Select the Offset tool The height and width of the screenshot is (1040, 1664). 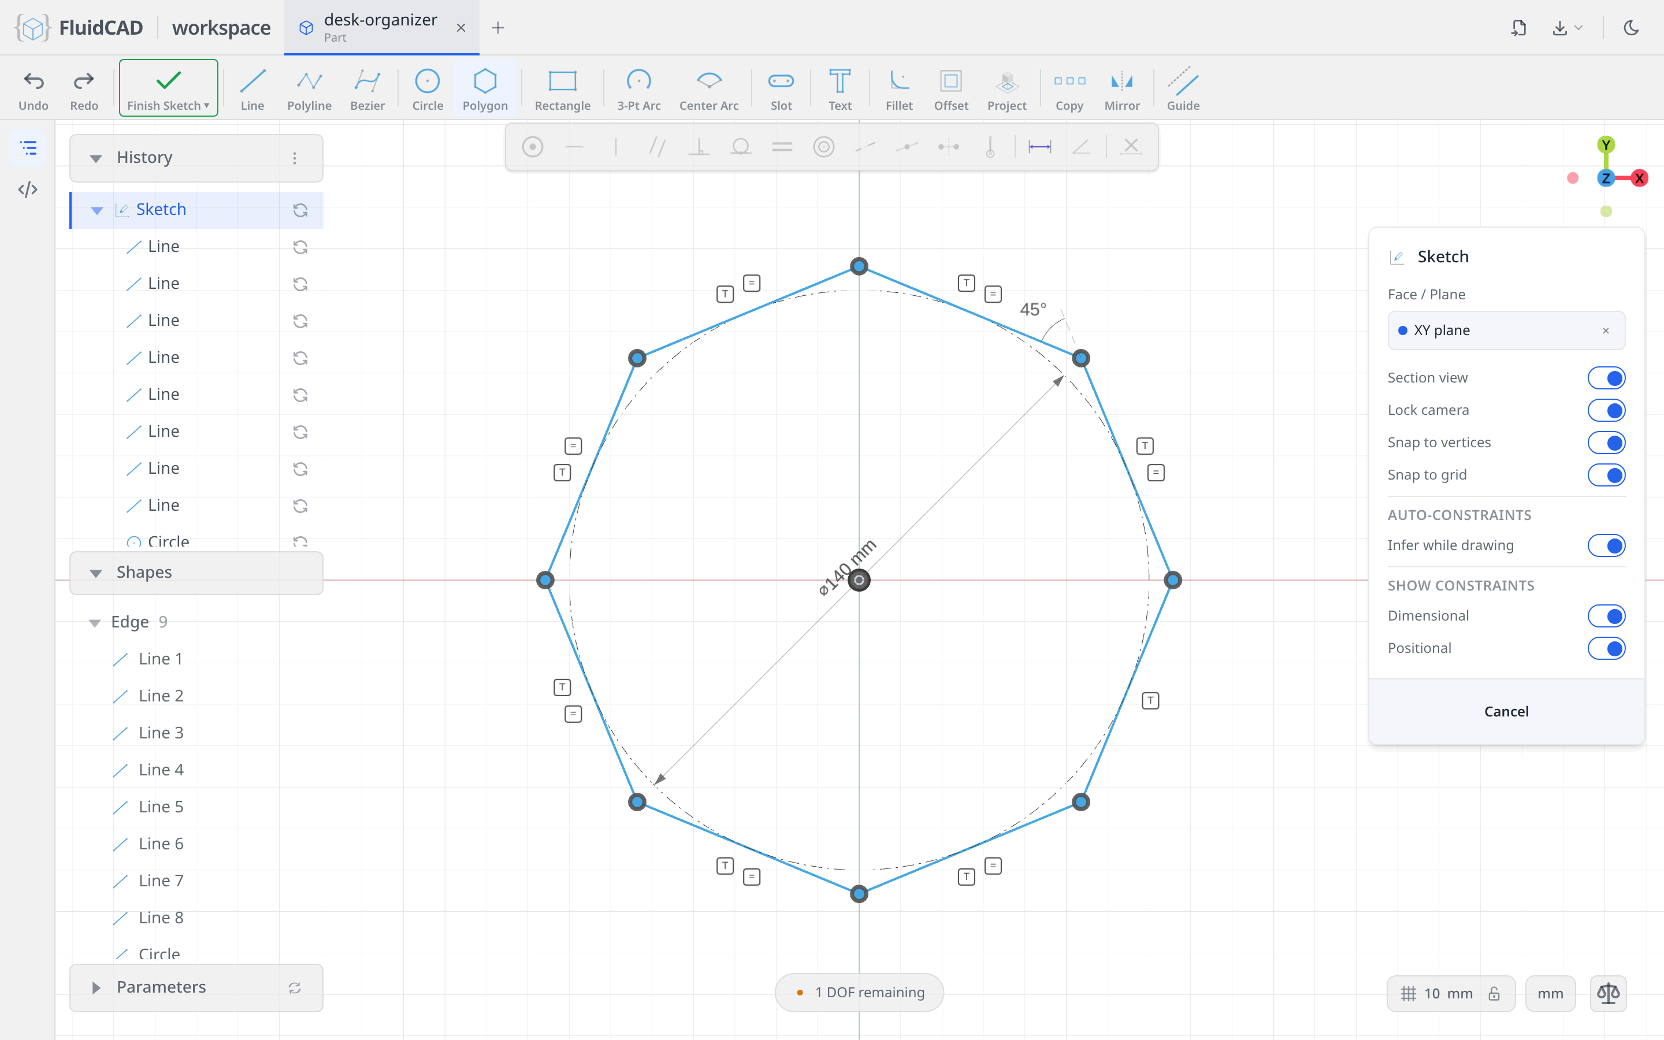951,90
